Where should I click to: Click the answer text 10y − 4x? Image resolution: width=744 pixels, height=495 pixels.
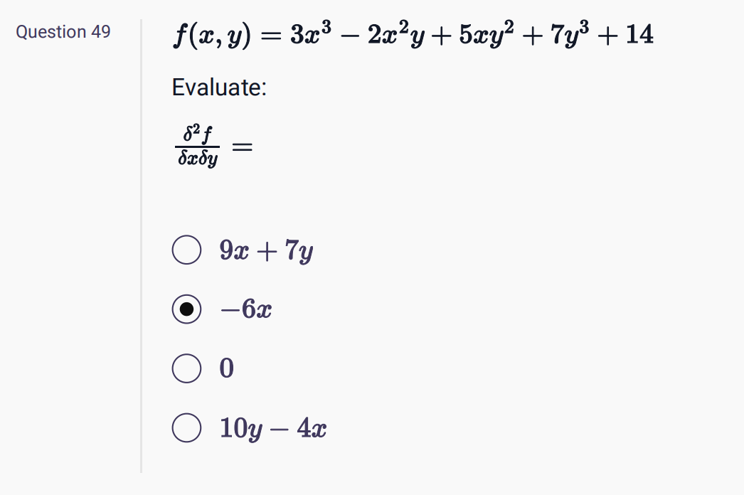[x=272, y=427]
